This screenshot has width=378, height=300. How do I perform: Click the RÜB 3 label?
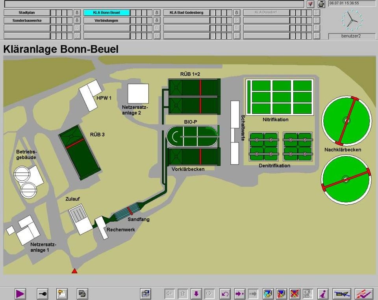click(97, 135)
